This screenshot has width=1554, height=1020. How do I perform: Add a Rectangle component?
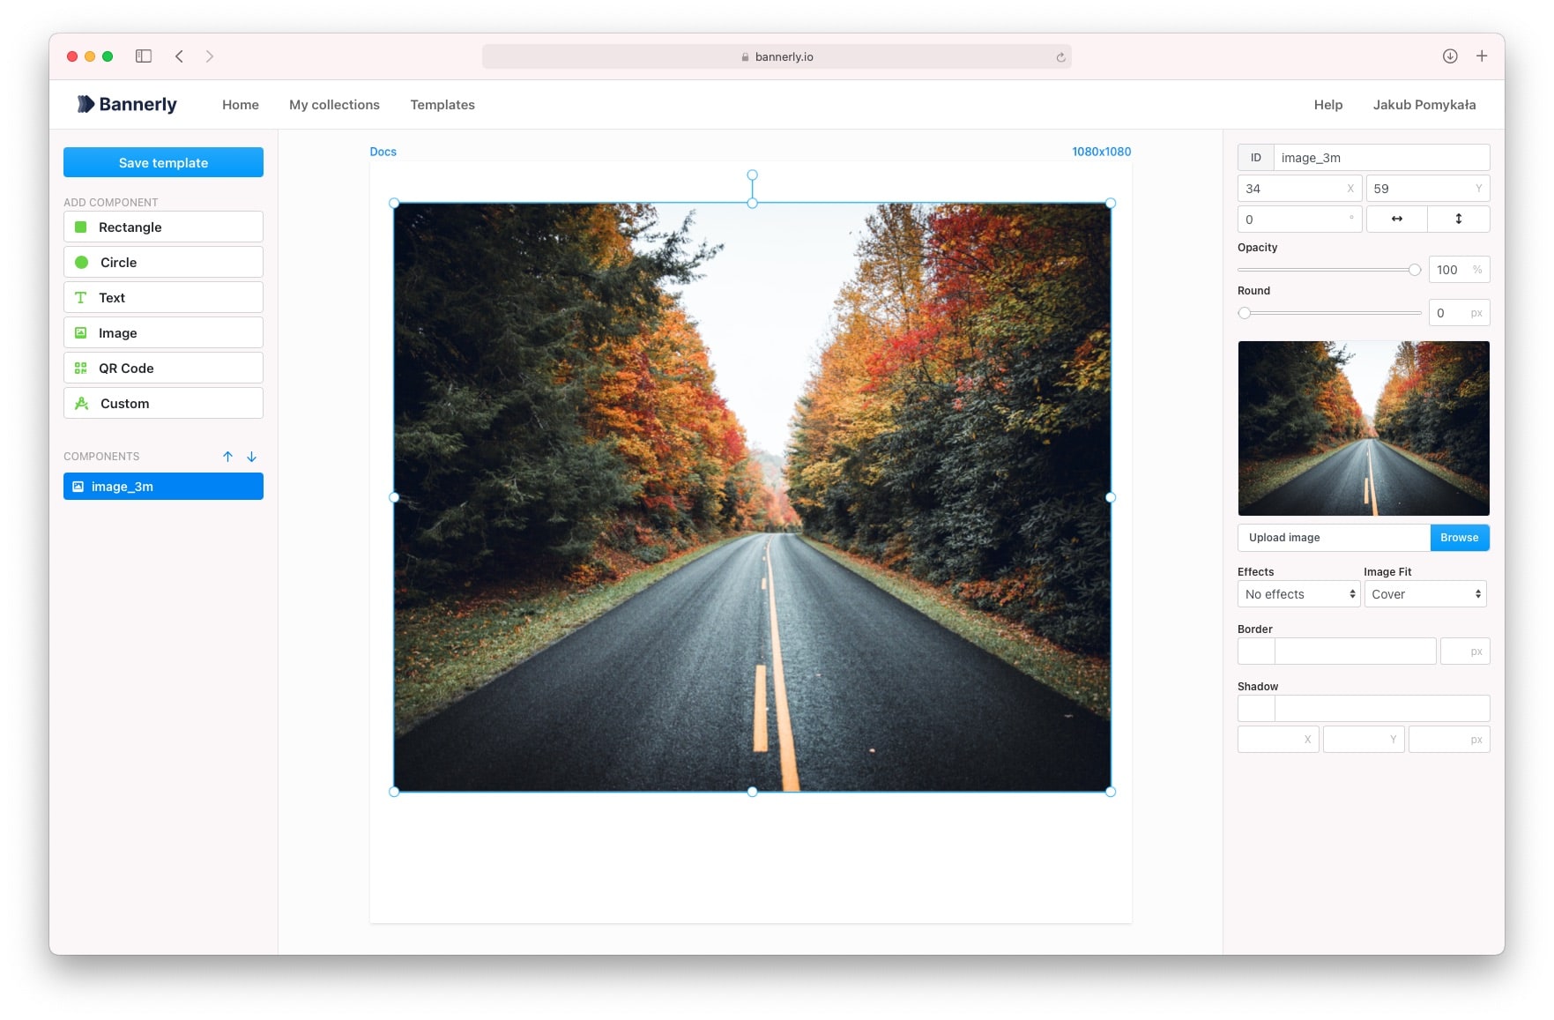(x=163, y=227)
